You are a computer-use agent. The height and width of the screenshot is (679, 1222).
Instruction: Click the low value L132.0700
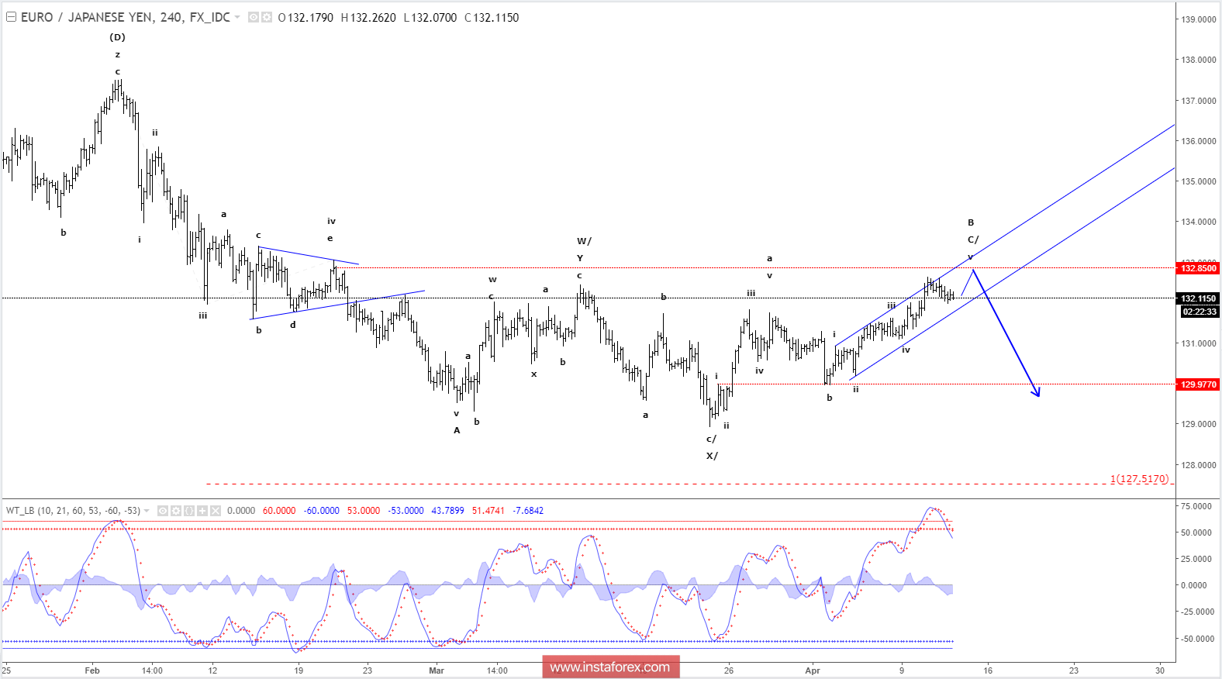click(430, 17)
